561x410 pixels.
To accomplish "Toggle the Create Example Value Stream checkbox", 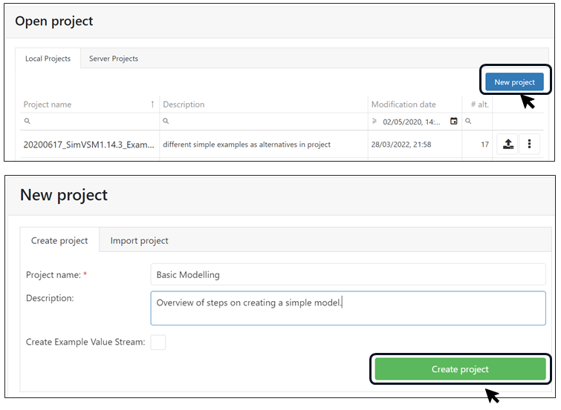I will tap(158, 342).
